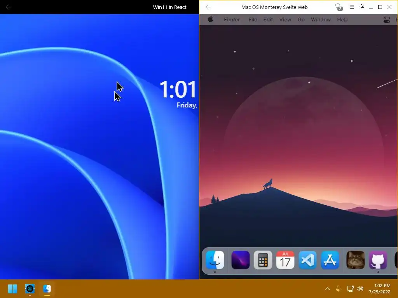Image resolution: width=398 pixels, height=298 pixels.
Task: Open the Windows Start menu
Action: click(12, 289)
